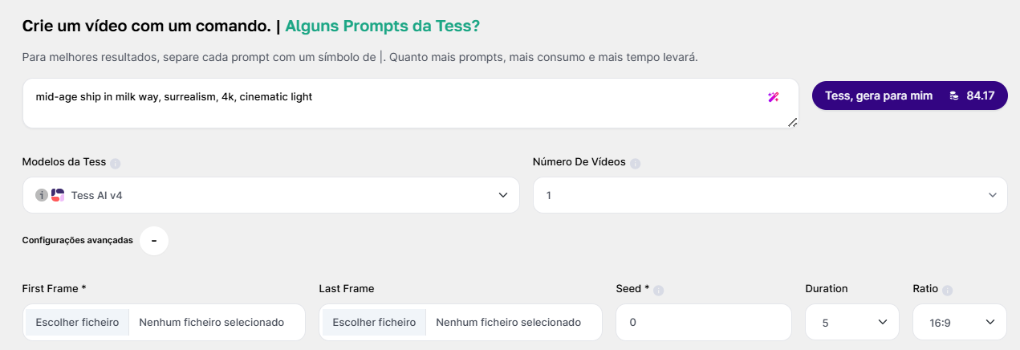Click the magic wand prompt enhancer icon
This screenshot has height=350, width=1020.
point(773,97)
